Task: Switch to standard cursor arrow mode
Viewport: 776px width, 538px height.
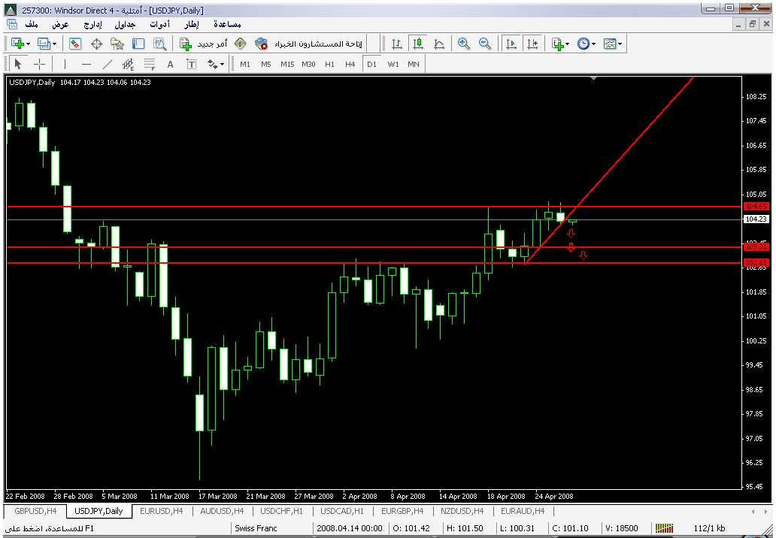Action: click(x=18, y=65)
